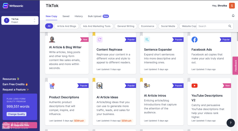Viewport: 238px width, 131px height.
Task: Select the Ecommerce category filter
Action: click(148, 26)
